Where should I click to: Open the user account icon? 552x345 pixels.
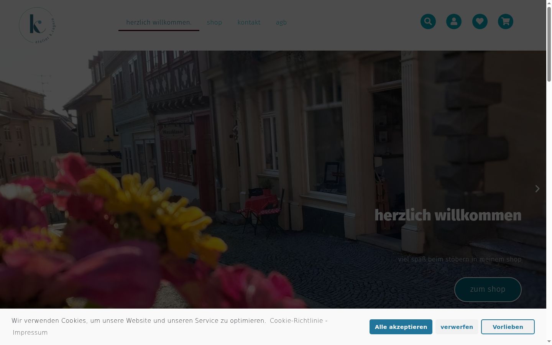click(454, 21)
